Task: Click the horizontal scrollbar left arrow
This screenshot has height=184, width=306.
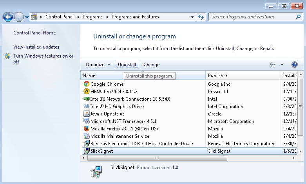Action: tap(83, 158)
